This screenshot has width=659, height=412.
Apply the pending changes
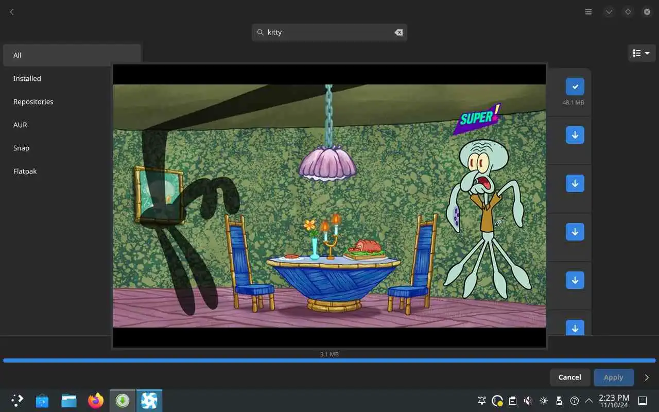click(x=614, y=377)
